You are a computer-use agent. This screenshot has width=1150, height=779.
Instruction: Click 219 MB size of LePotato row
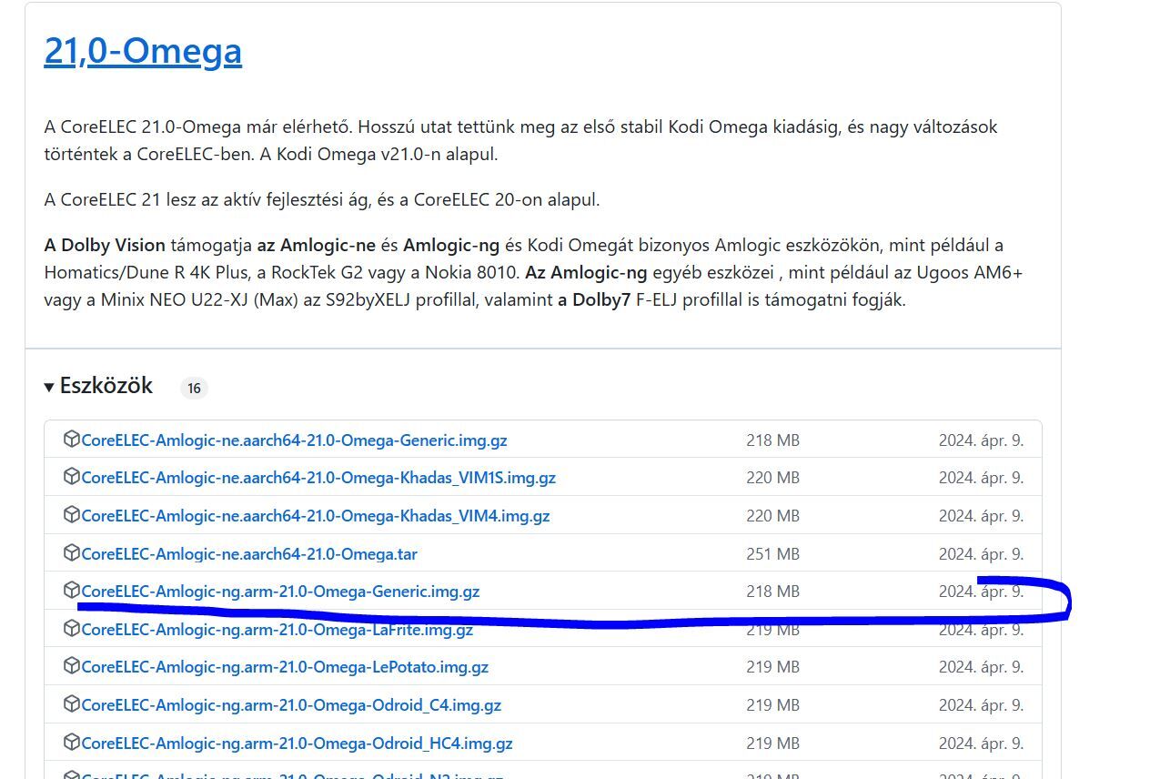coord(772,667)
